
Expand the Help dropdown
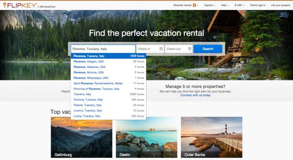pos(225,5)
